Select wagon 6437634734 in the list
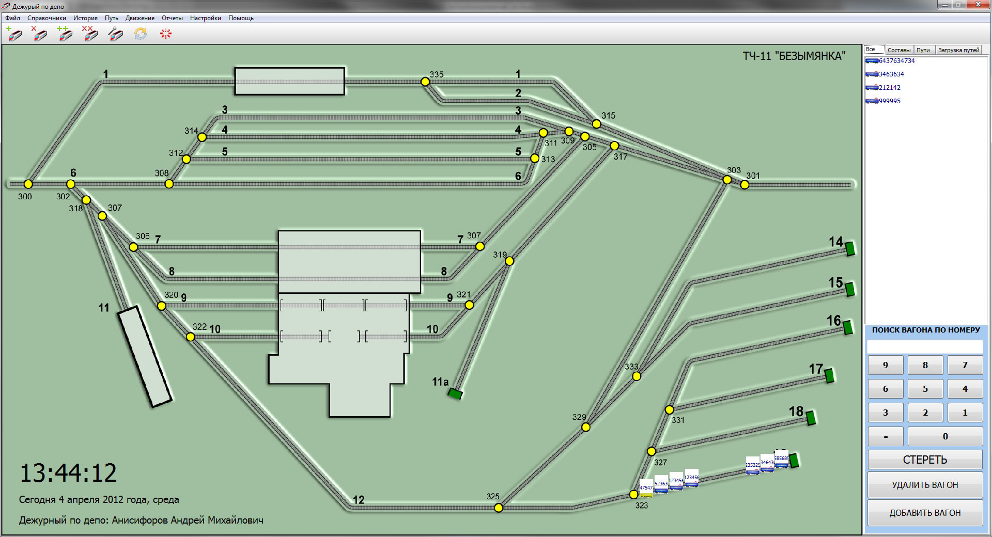The image size is (992, 537). pyautogui.click(x=896, y=61)
